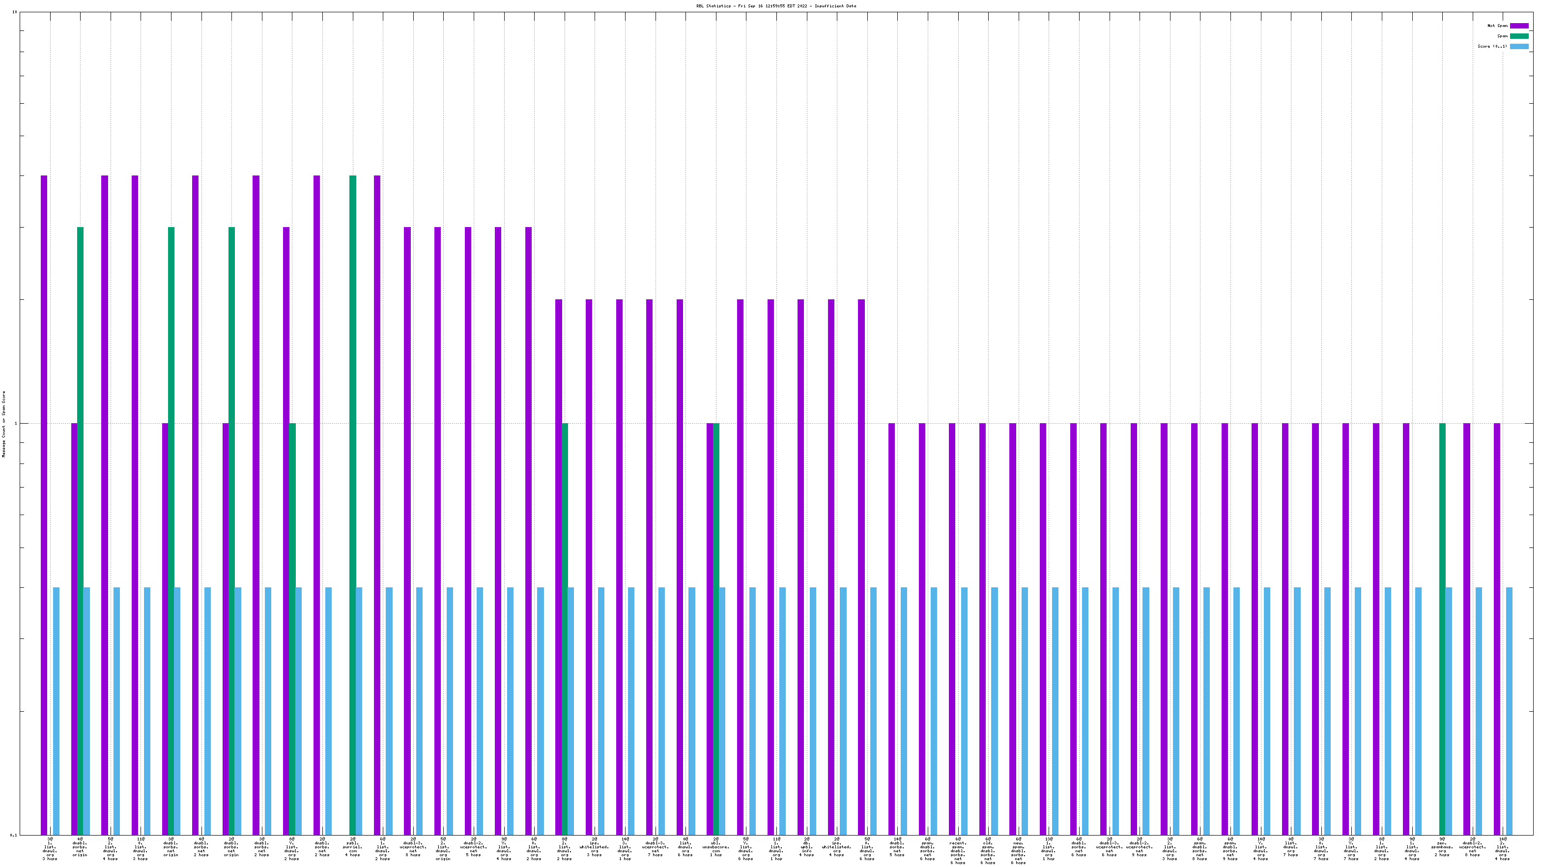Viewport: 1541px width, 867px height.
Task: Click the 'Score (0..1)' legend label text
Action: click(1492, 46)
